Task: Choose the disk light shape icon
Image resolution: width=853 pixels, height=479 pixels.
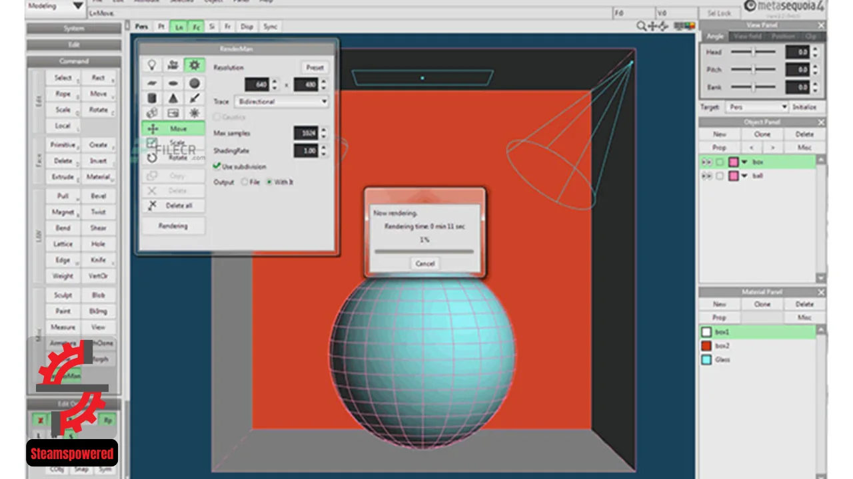Action: 173,83
